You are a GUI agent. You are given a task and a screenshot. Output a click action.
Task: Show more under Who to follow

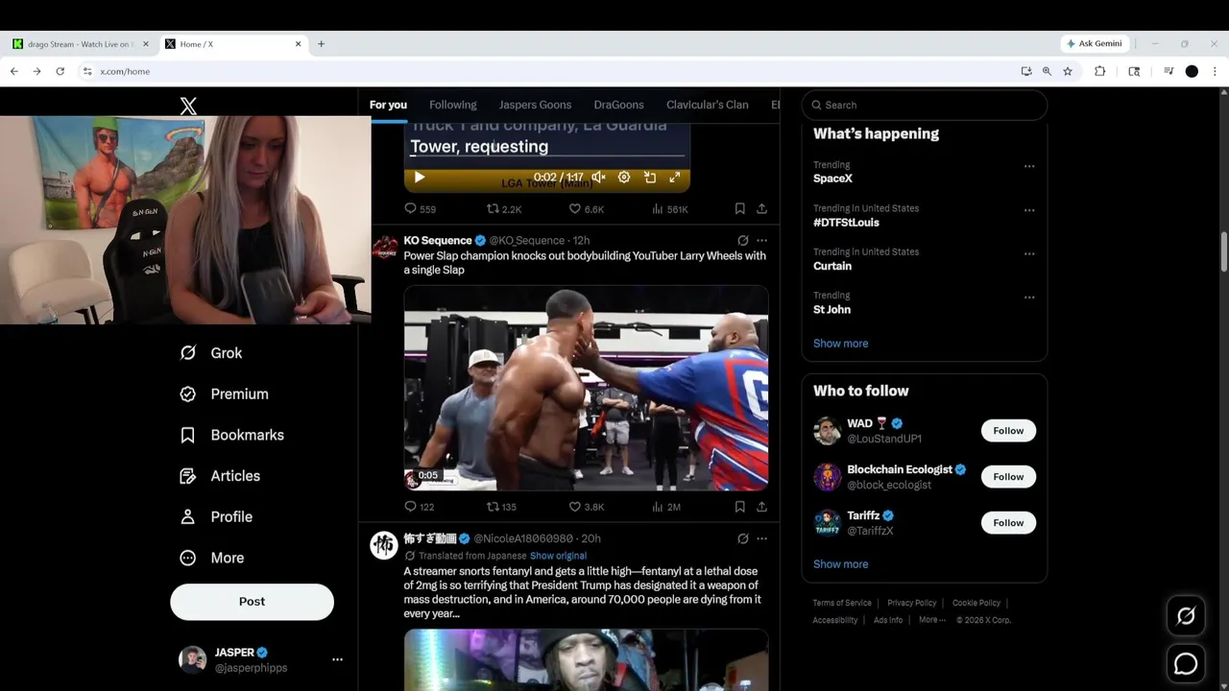(x=840, y=564)
